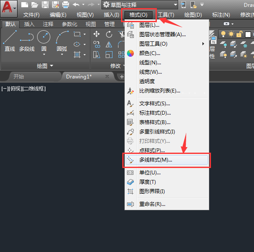Close the Drawing1 tab

tap(107, 76)
